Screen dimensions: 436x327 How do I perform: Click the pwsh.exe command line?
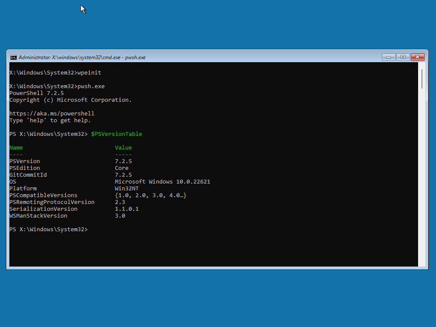pyautogui.click(x=57, y=86)
